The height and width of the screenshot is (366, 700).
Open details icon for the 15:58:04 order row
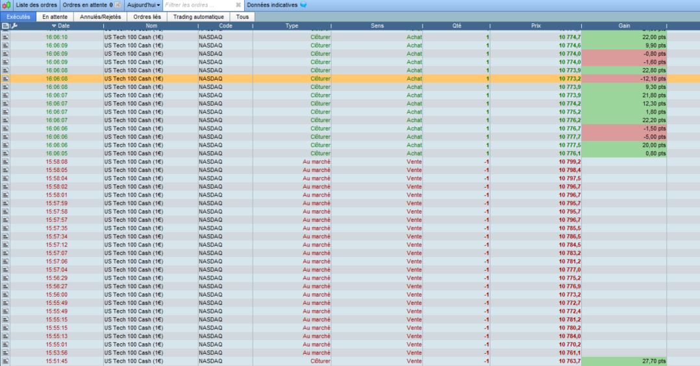point(5,178)
